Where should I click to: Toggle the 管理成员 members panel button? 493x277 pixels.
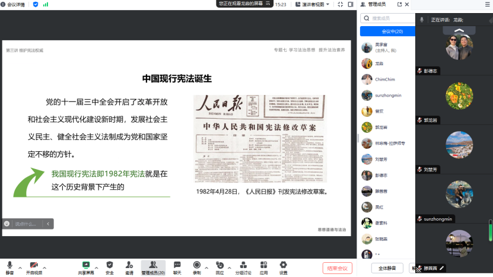(152, 266)
